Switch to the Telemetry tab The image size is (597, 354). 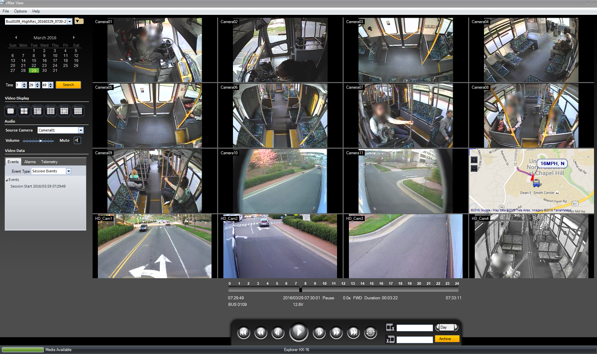(x=49, y=162)
